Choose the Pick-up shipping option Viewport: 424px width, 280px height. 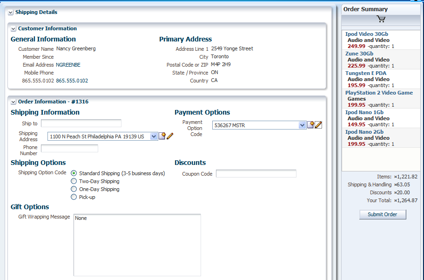tap(74, 197)
